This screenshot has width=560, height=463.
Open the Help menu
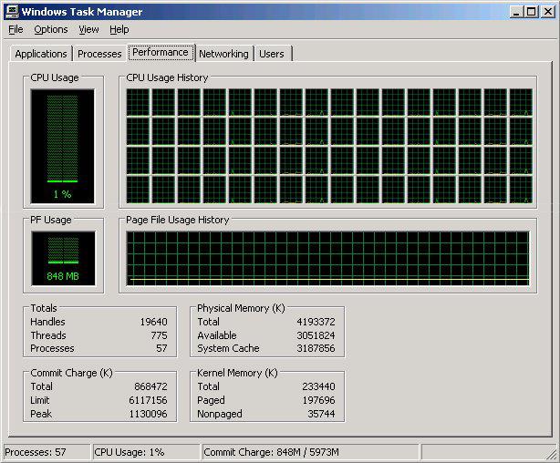click(119, 29)
